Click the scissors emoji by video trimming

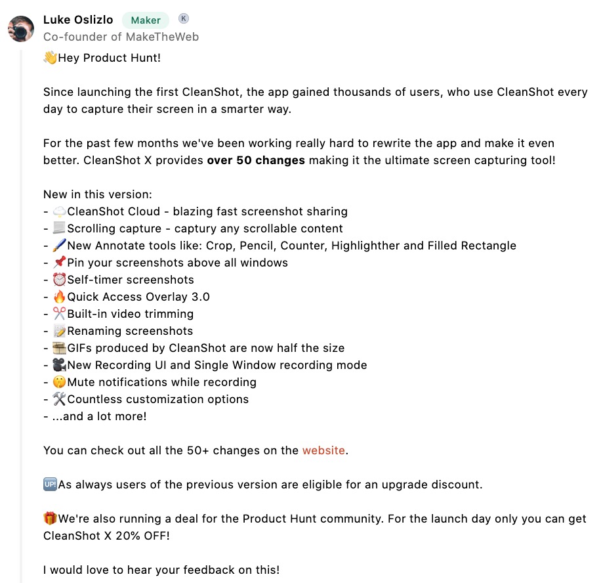[x=60, y=314]
